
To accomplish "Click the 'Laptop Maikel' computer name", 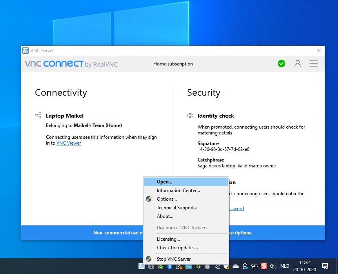I will click(64, 116).
